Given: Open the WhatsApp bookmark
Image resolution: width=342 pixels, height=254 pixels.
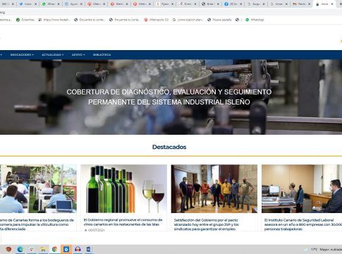Looking at the screenshot, I should pyautogui.click(x=255, y=20).
